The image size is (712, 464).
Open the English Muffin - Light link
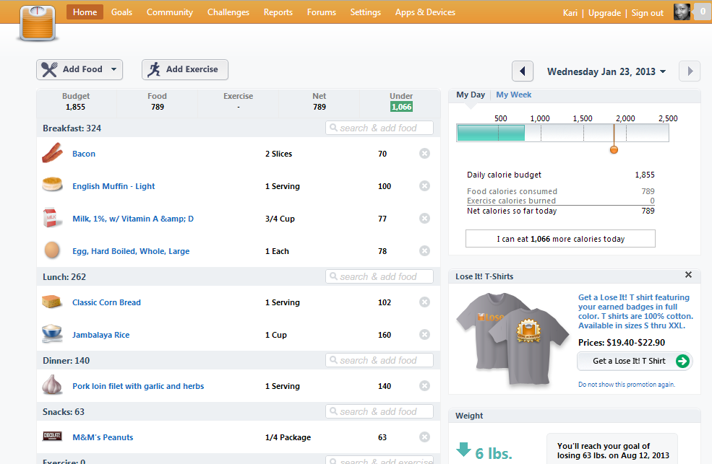pyautogui.click(x=113, y=186)
